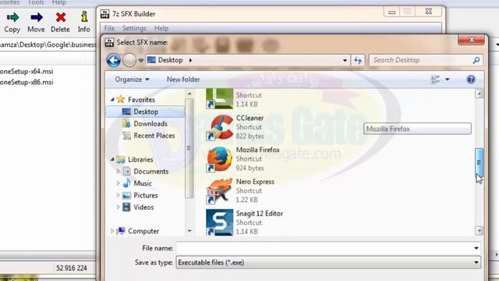
Task: Select the Snagit 12 Editor icon
Action: [219, 222]
